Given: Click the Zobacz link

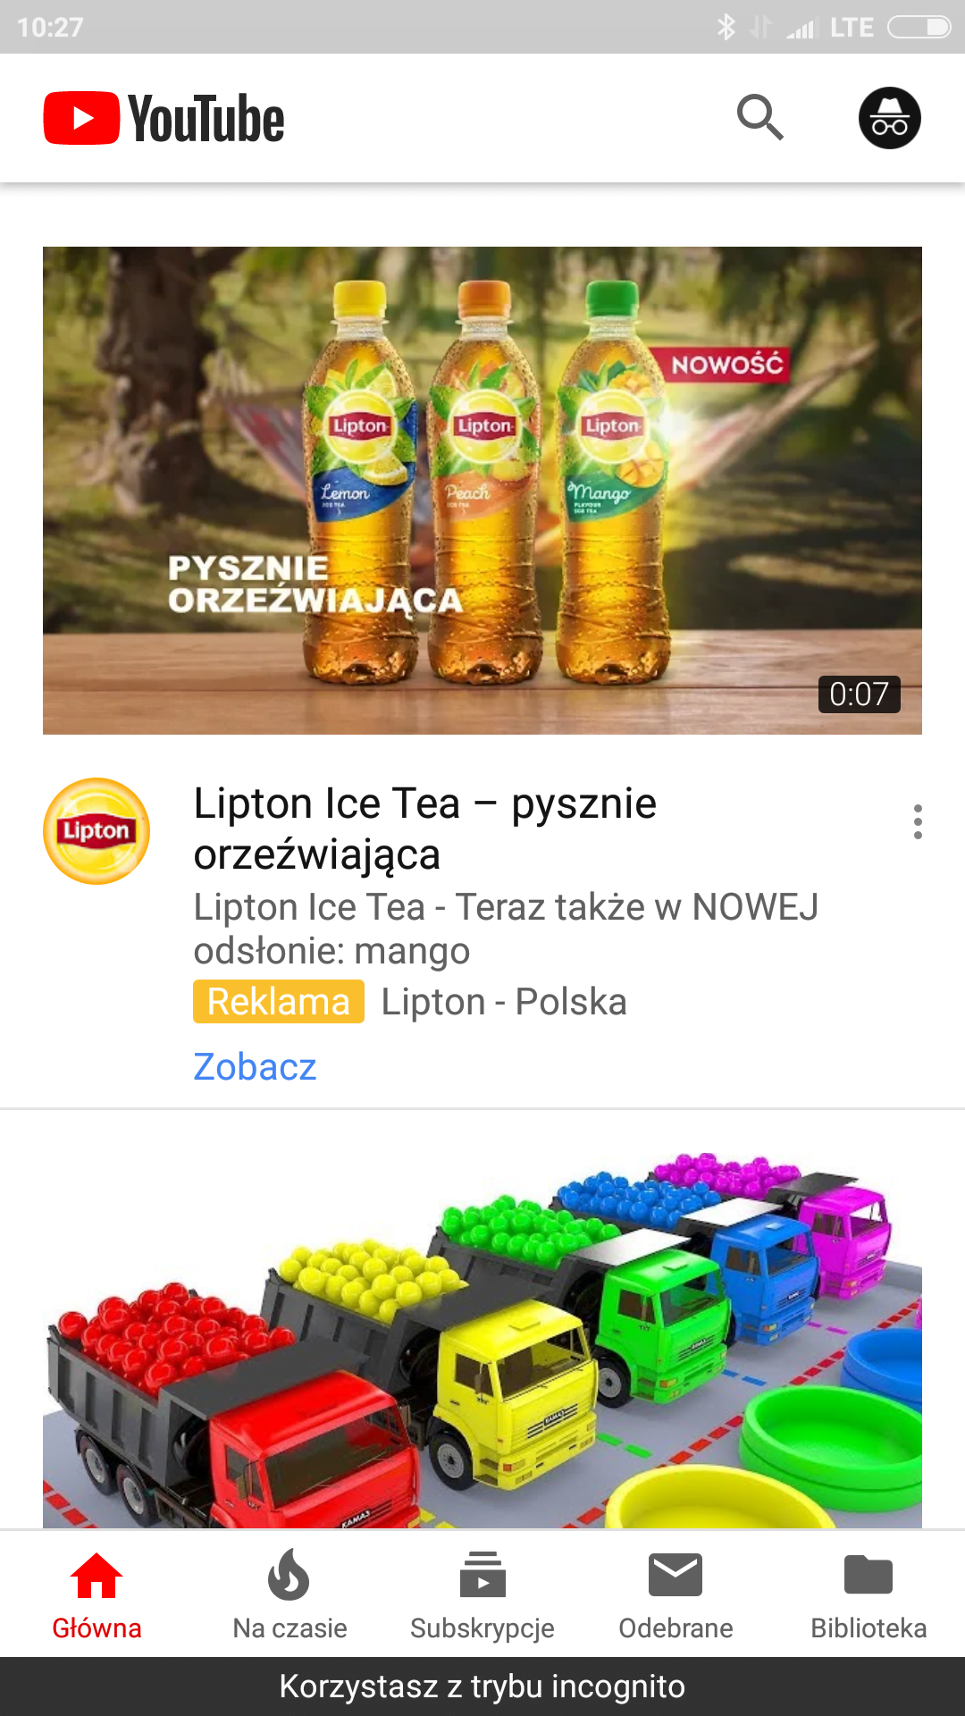Looking at the screenshot, I should click(255, 1067).
